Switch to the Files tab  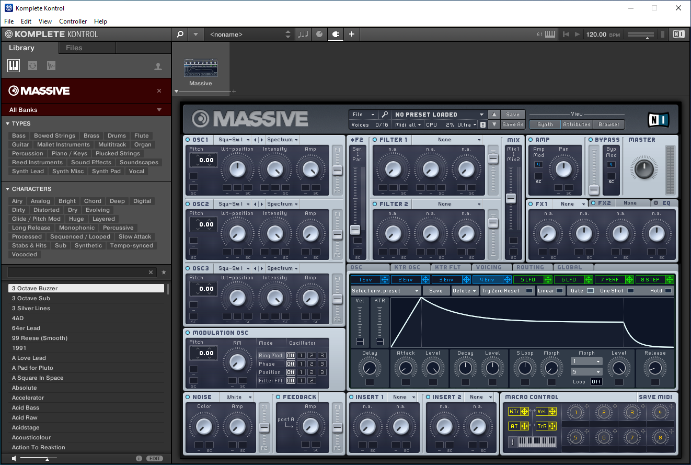click(74, 48)
